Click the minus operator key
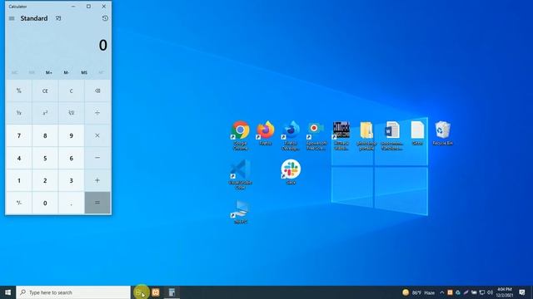The width and height of the screenshot is (533, 299). pyautogui.click(x=97, y=158)
